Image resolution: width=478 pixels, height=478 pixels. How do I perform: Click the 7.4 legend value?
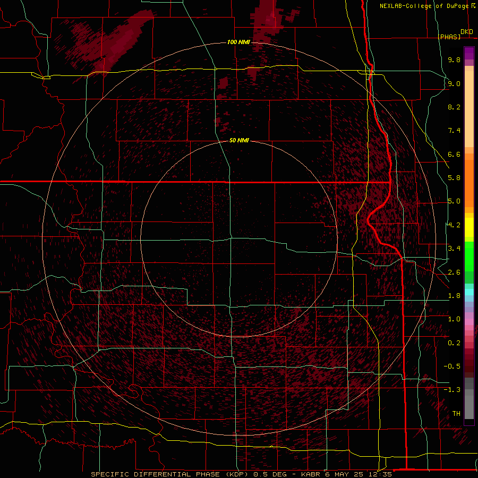454,131
